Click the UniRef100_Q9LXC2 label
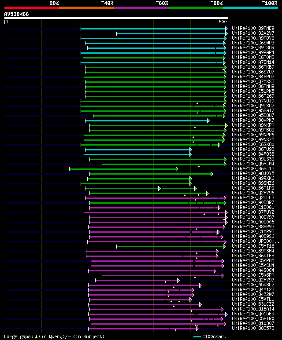This screenshot has height=340, width=282. [x=253, y=106]
